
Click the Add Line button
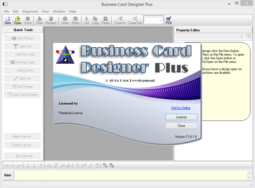[22, 78]
